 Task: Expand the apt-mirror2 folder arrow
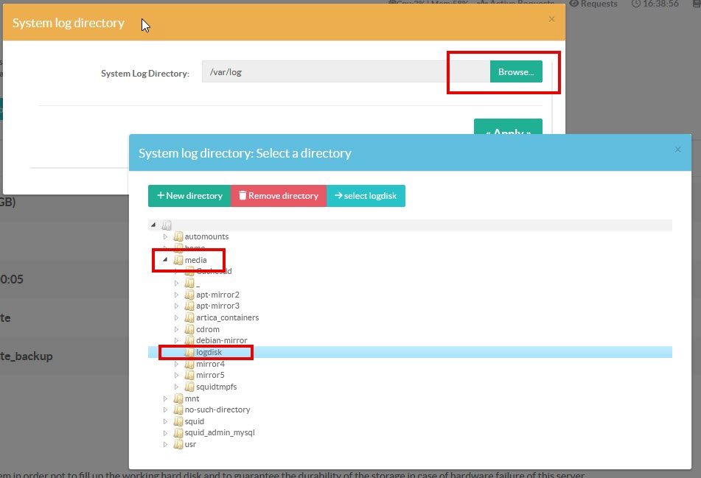tap(177, 295)
